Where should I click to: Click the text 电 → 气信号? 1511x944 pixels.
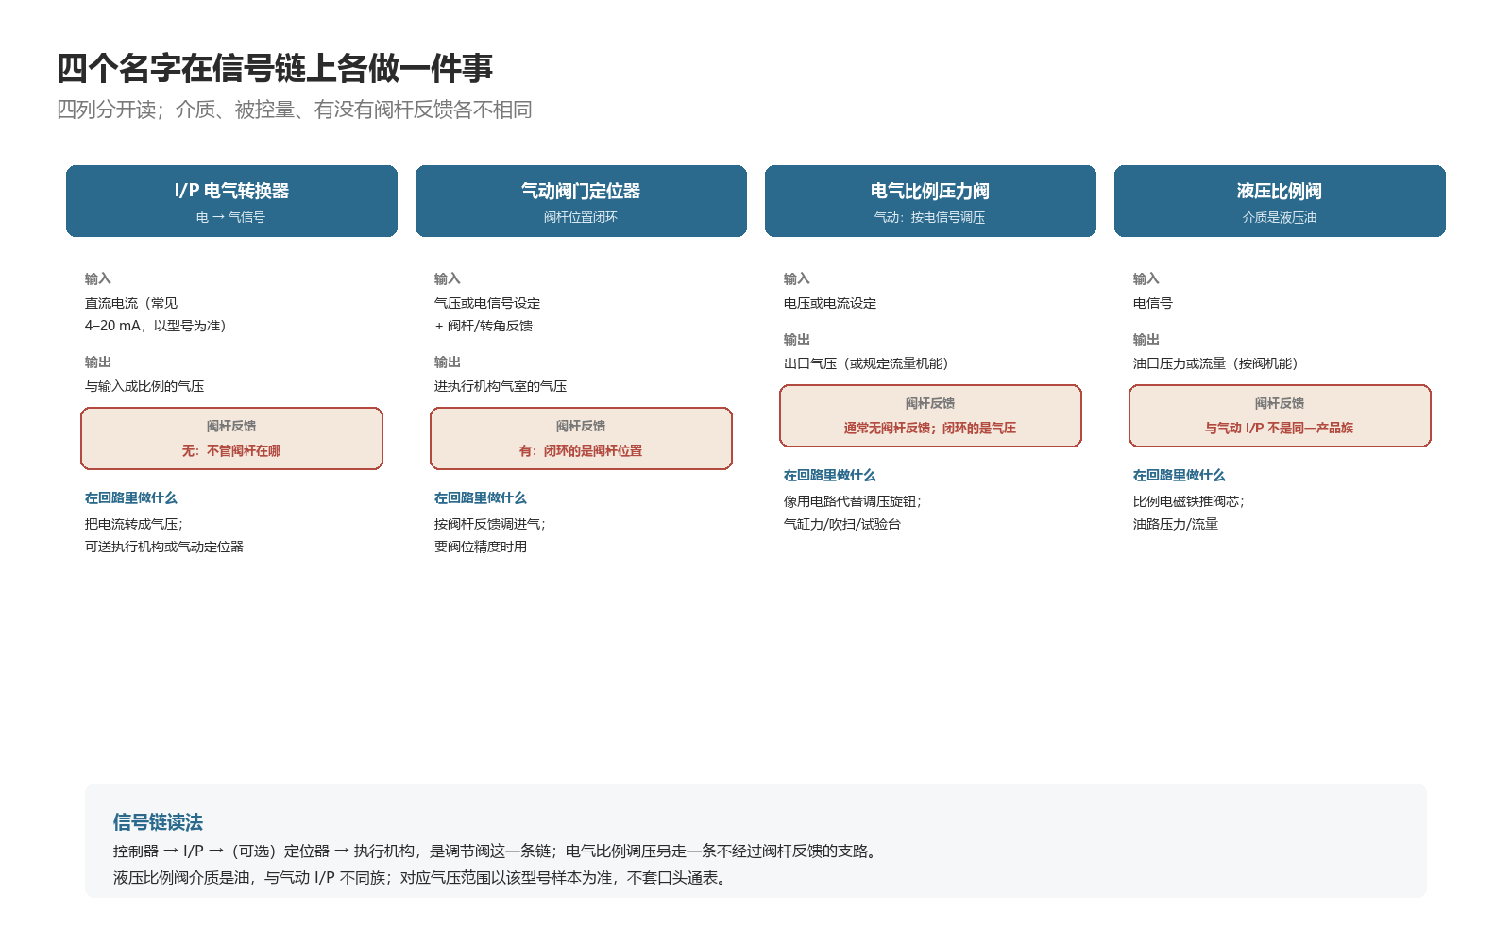point(231,217)
